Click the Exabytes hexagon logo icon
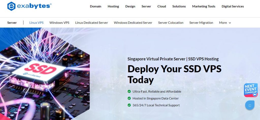The width and height of the screenshot is (260, 120). [x=11, y=6]
